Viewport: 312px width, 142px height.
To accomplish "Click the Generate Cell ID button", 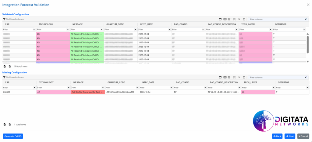I will [x=13, y=136].
